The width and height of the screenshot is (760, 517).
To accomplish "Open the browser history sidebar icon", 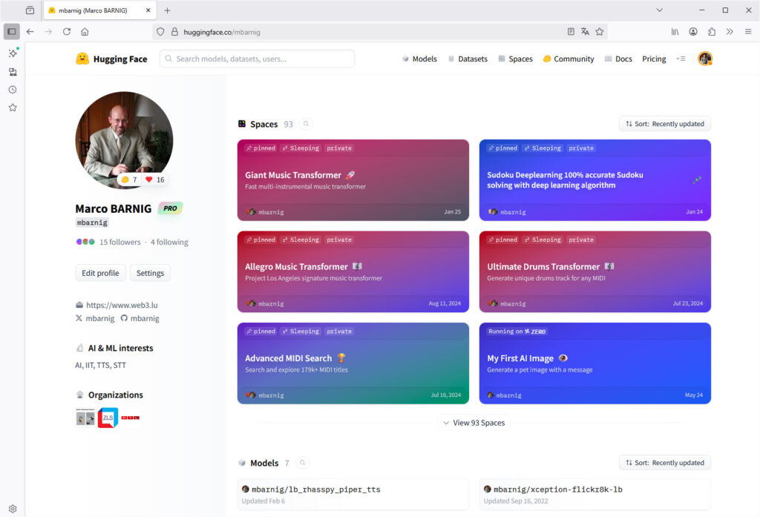I will click(x=13, y=90).
